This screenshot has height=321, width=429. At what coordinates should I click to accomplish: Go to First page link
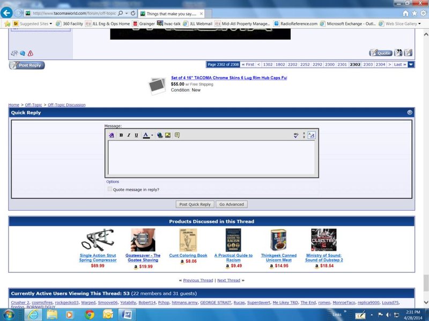(x=248, y=65)
